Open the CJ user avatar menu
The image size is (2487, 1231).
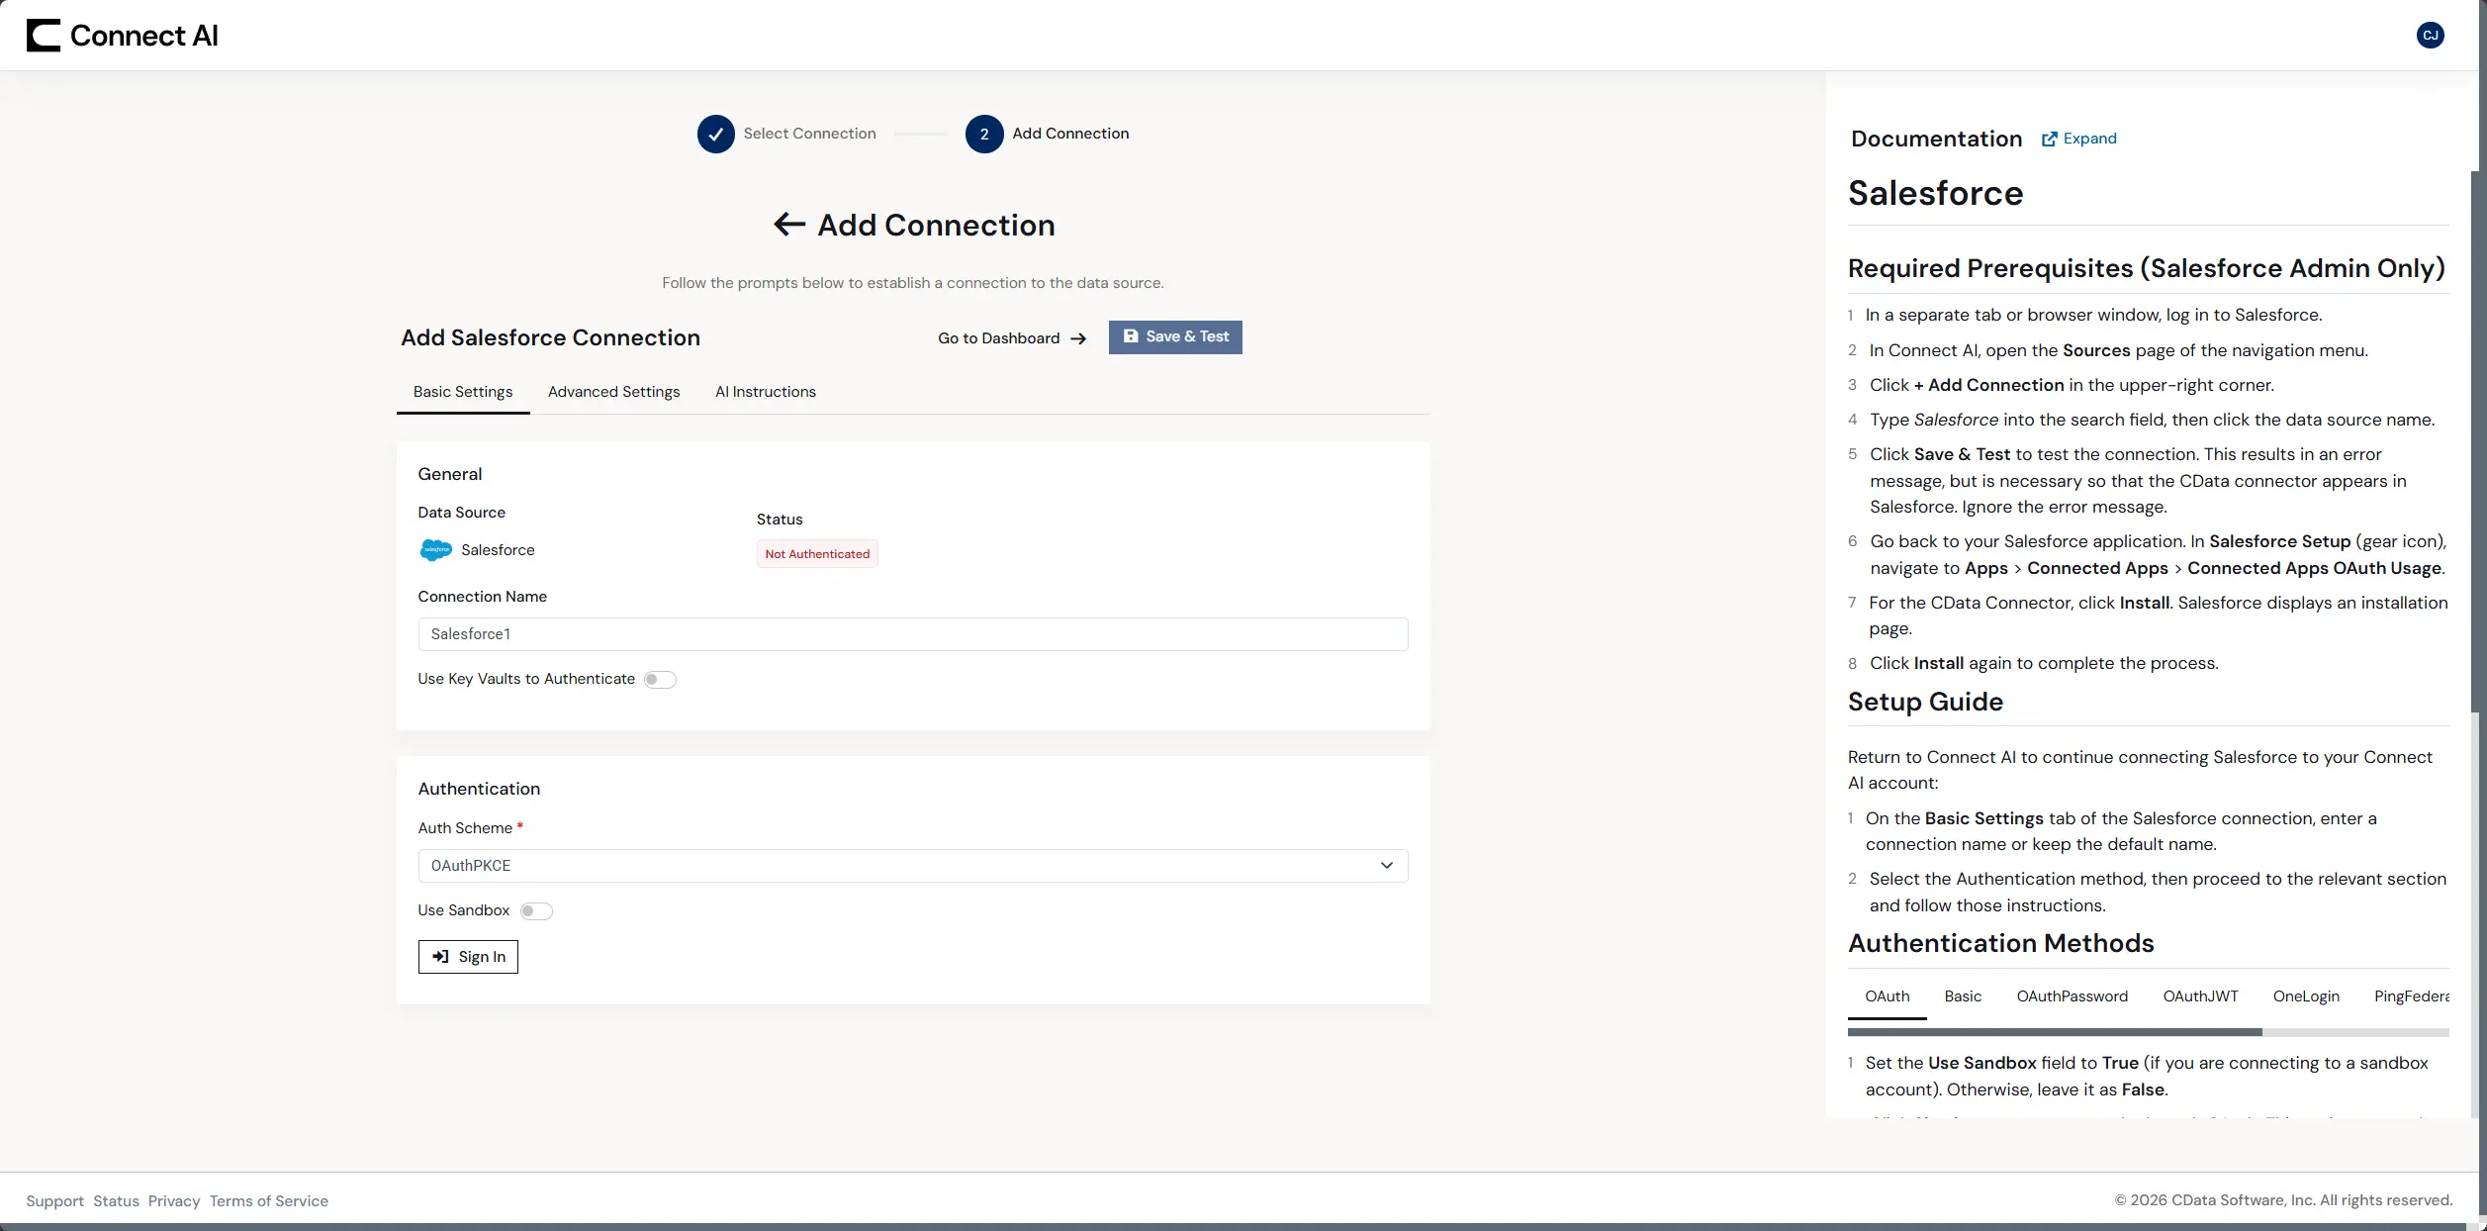point(2430,36)
